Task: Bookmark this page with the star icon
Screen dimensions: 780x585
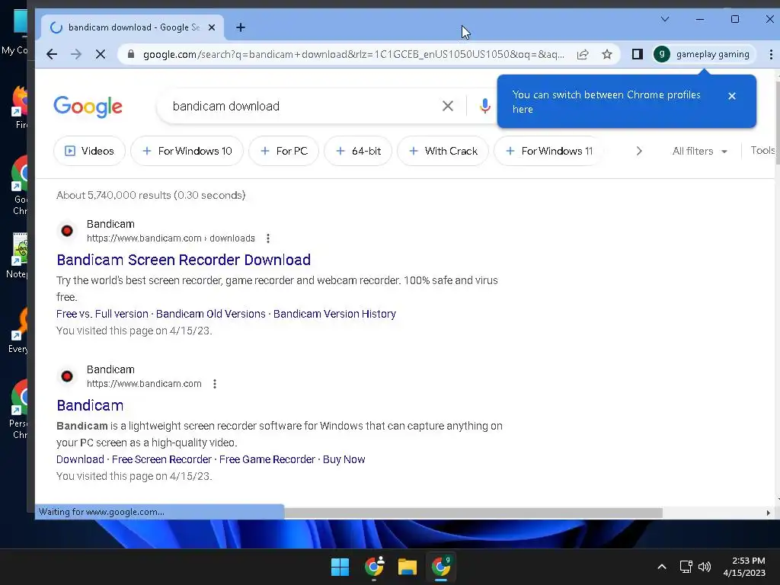Action: coord(607,54)
